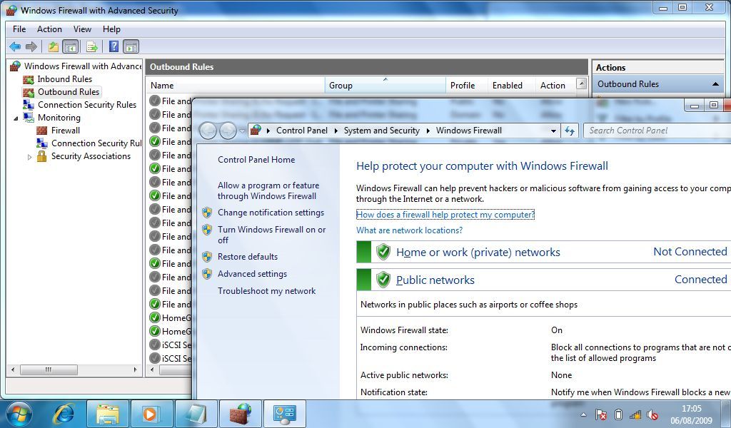Viewport: 731px width, 428px height.
Task: Click the green check beside Public networks
Action: pos(383,279)
